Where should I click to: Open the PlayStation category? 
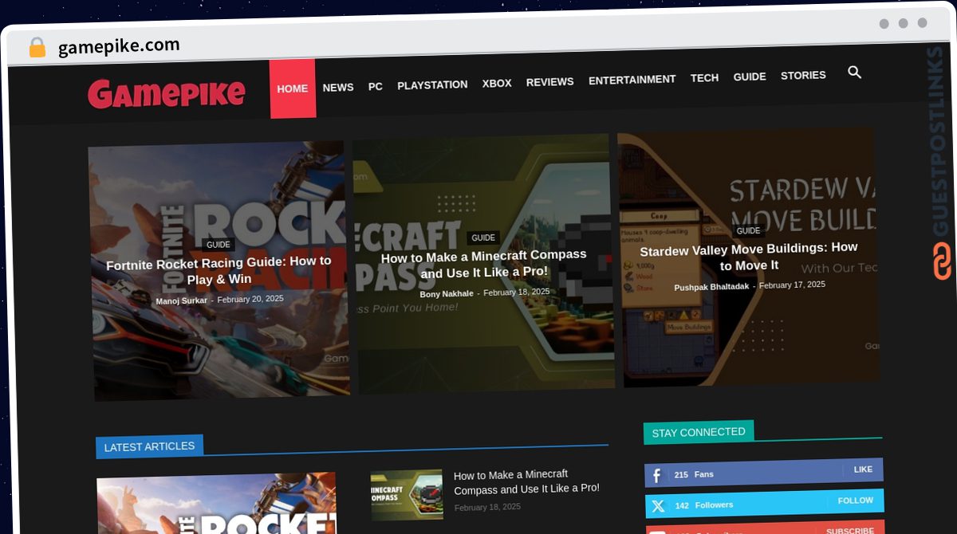pyautogui.click(x=432, y=84)
